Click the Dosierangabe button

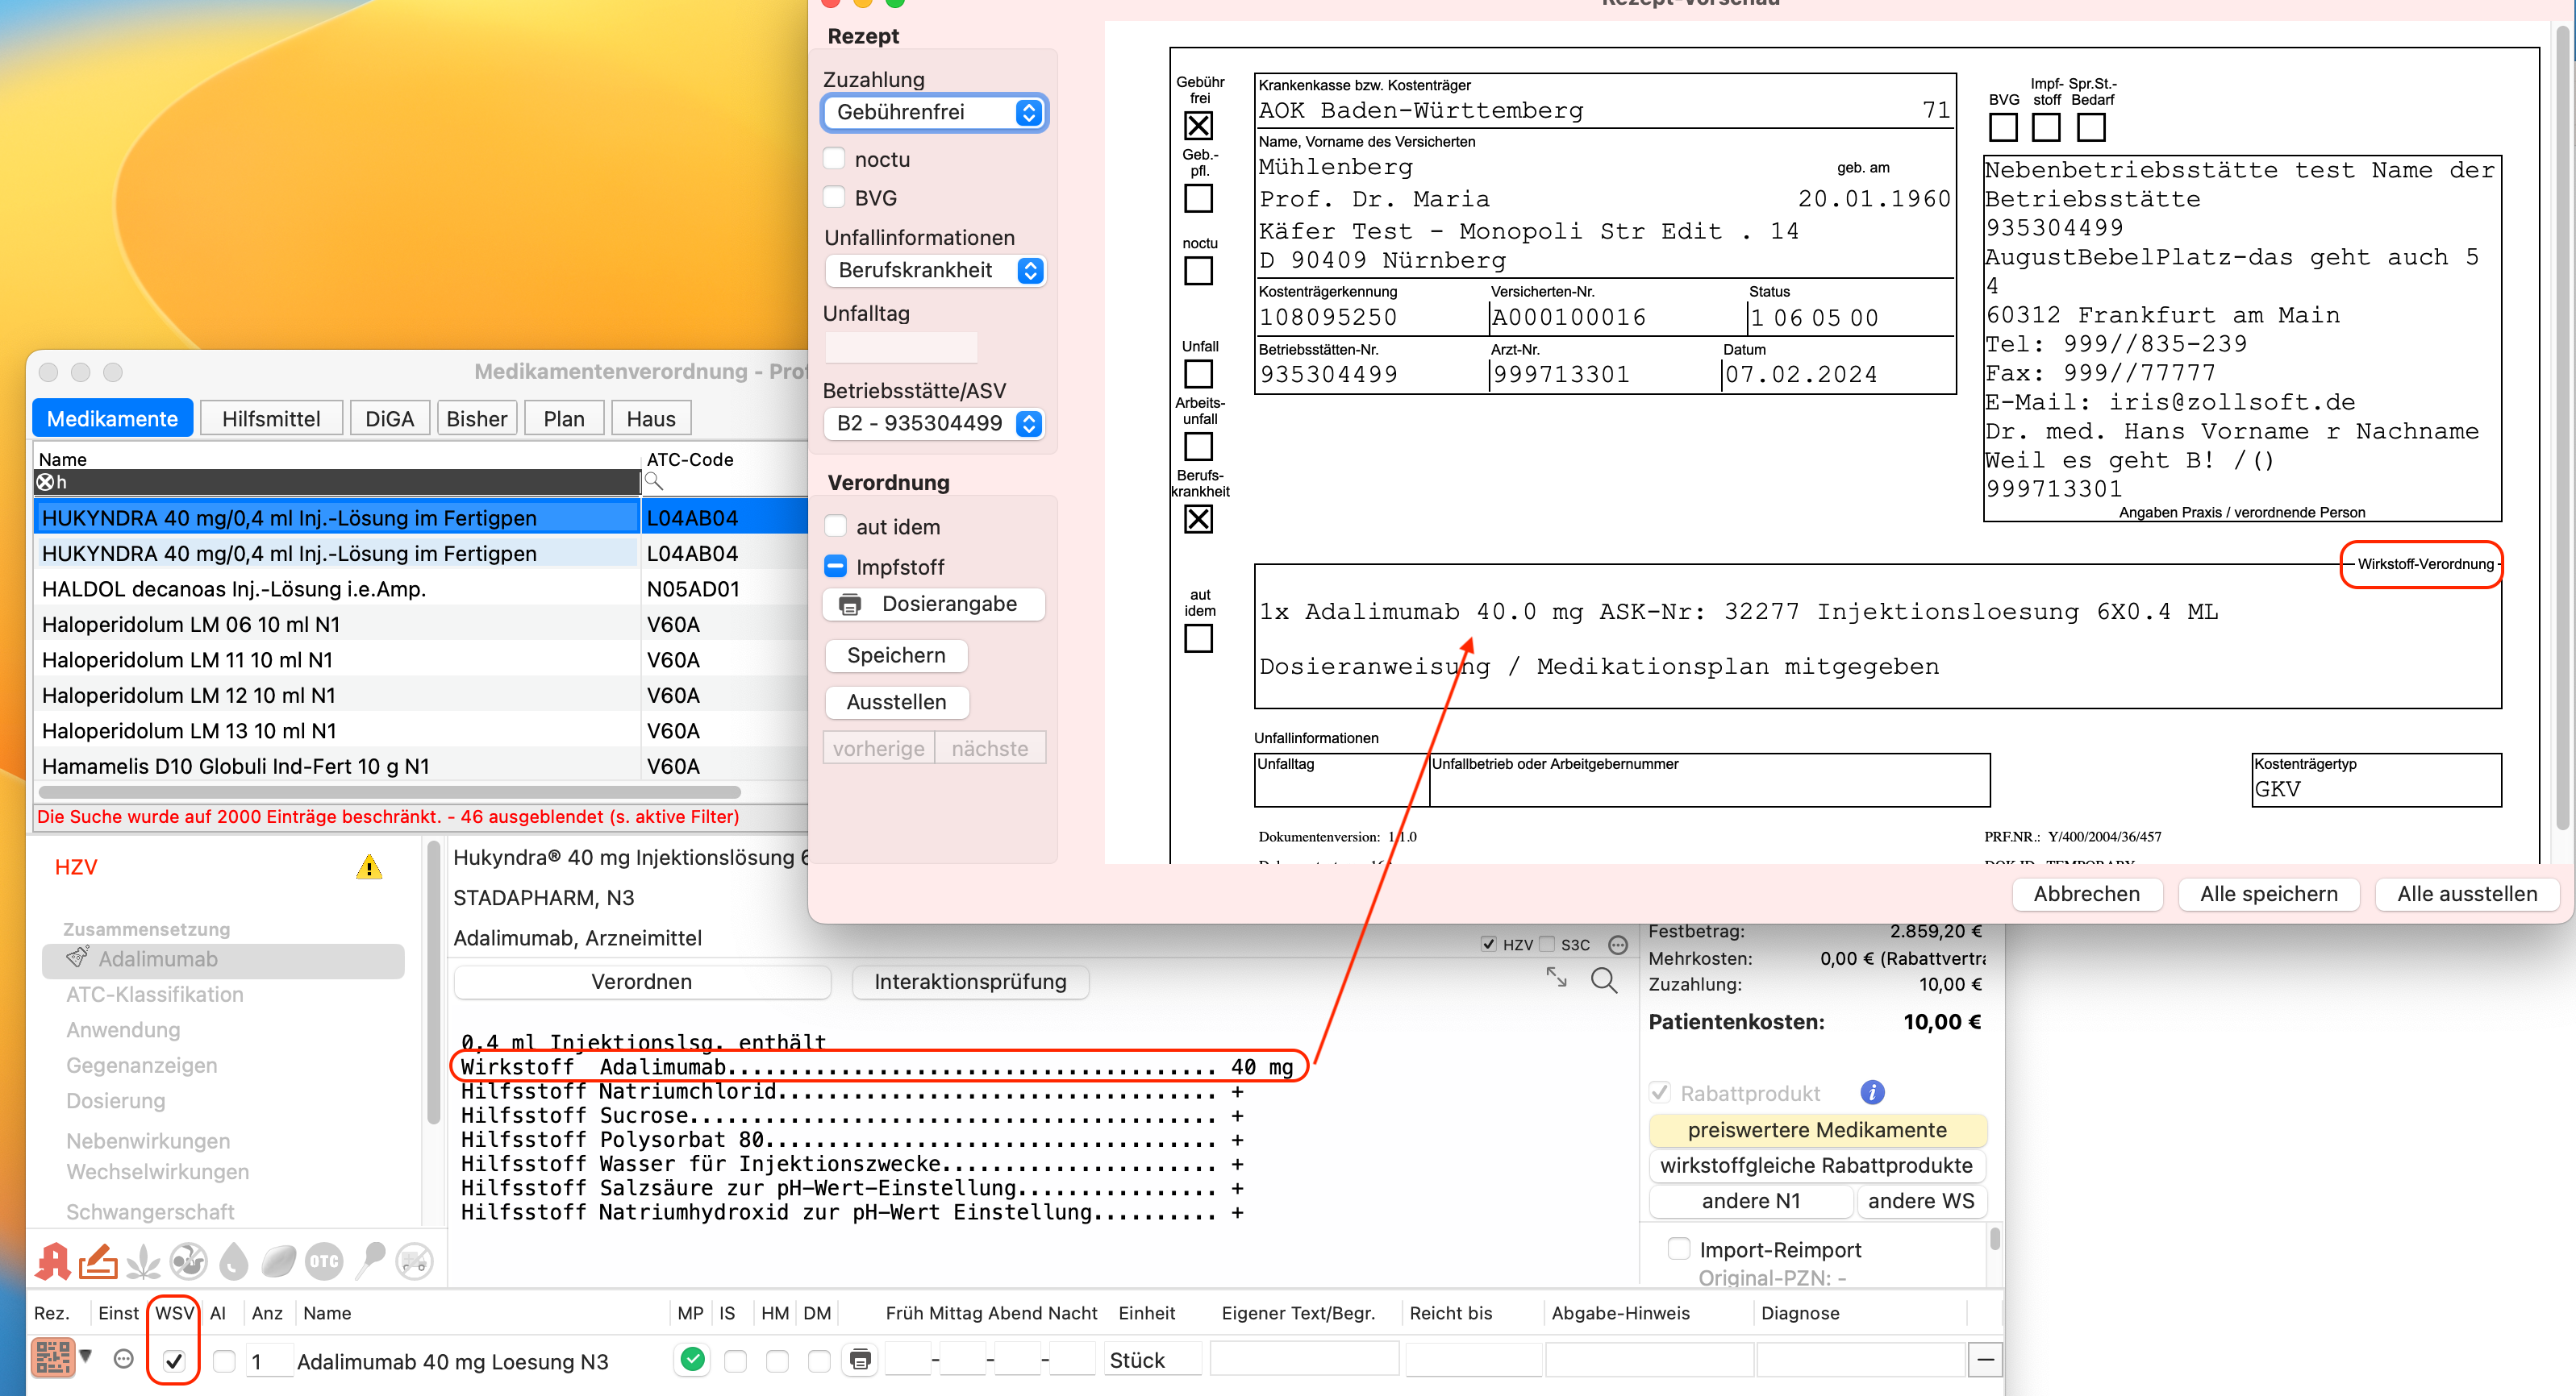(934, 604)
